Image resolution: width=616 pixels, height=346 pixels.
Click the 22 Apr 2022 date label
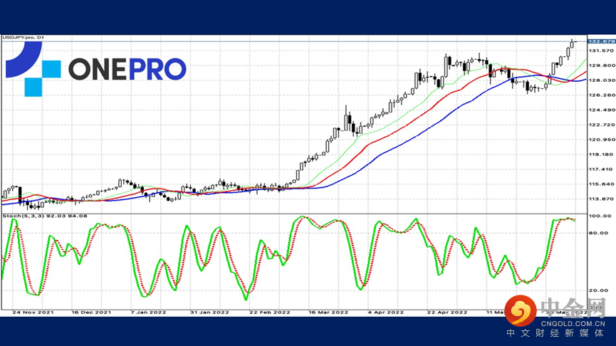pyautogui.click(x=447, y=313)
